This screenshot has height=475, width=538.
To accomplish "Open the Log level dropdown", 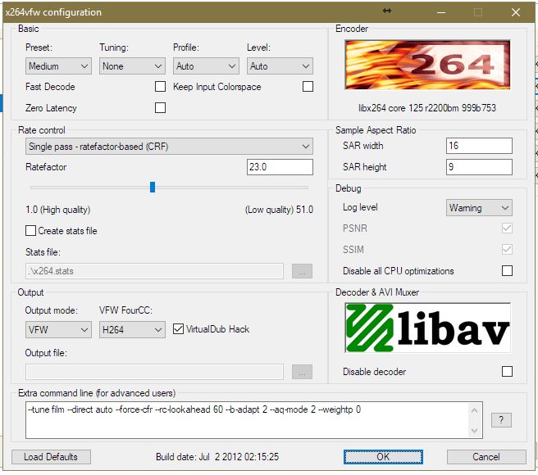I will point(479,208).
